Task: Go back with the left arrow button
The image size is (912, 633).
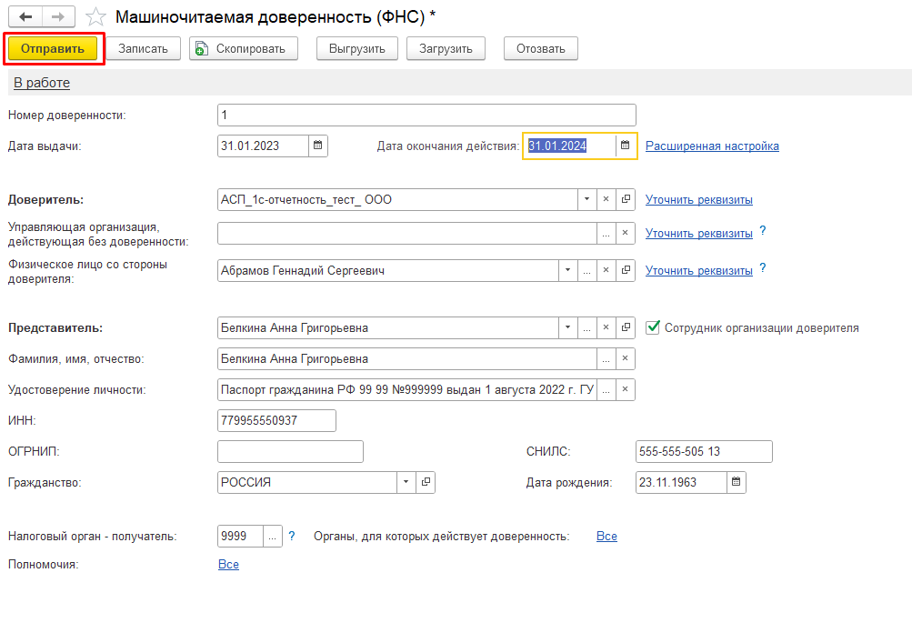Action: coord(25,17)
